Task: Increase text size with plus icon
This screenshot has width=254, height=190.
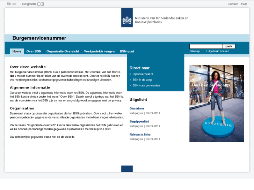Action: (42, 4)
